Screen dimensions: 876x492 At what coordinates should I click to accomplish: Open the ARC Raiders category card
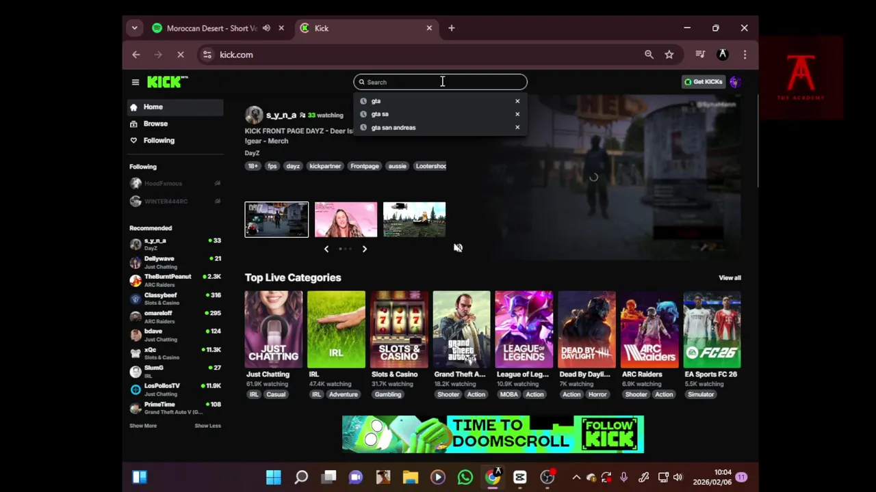pyautogui.click(x=649, y=329)
